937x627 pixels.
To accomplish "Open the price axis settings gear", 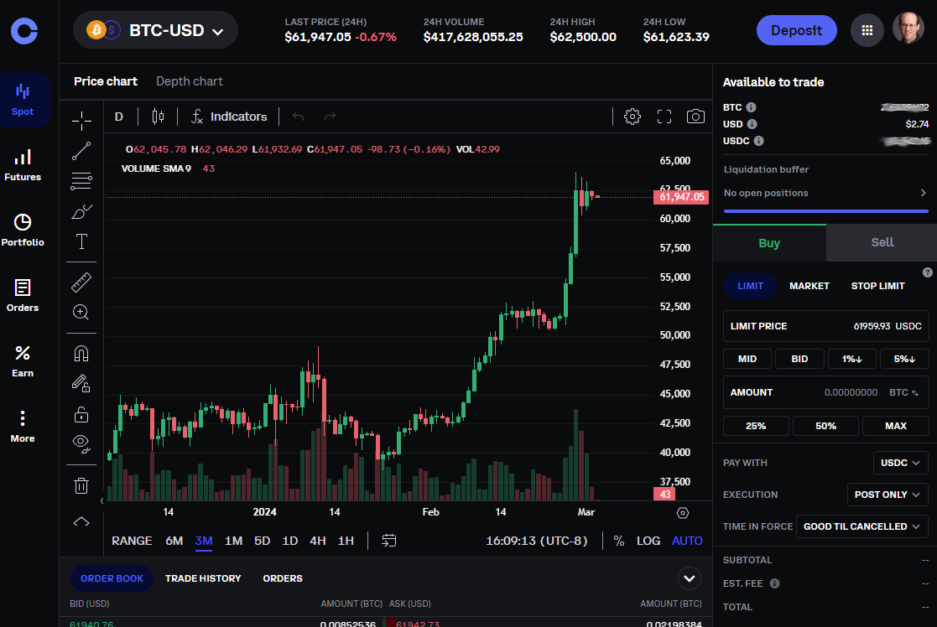I will pyautogui.click(x=683, y=513).
